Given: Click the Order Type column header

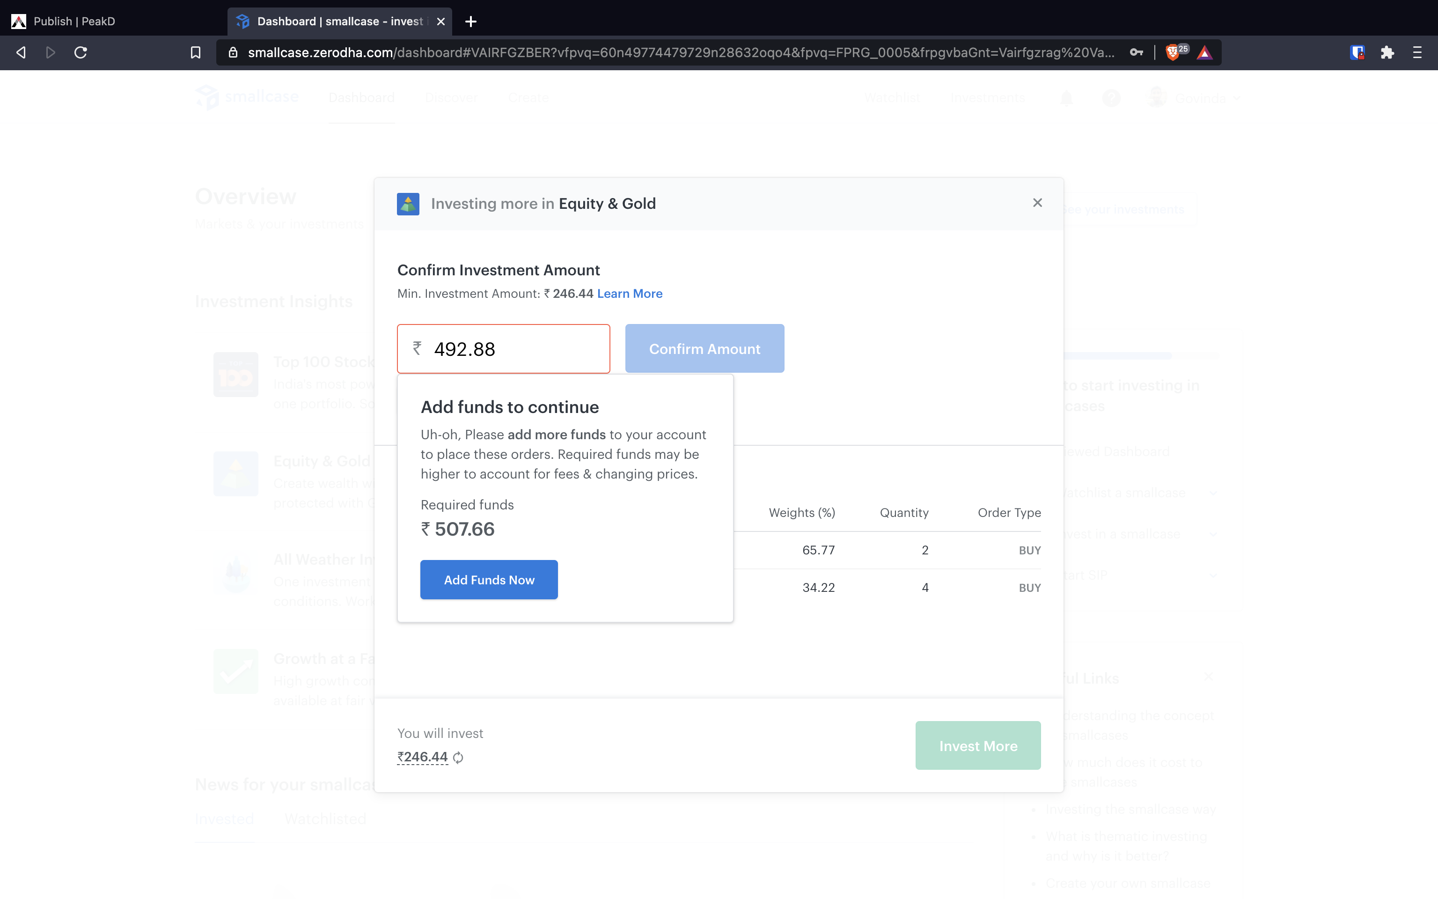Looking at the screenshot, I should point(1009,513).
